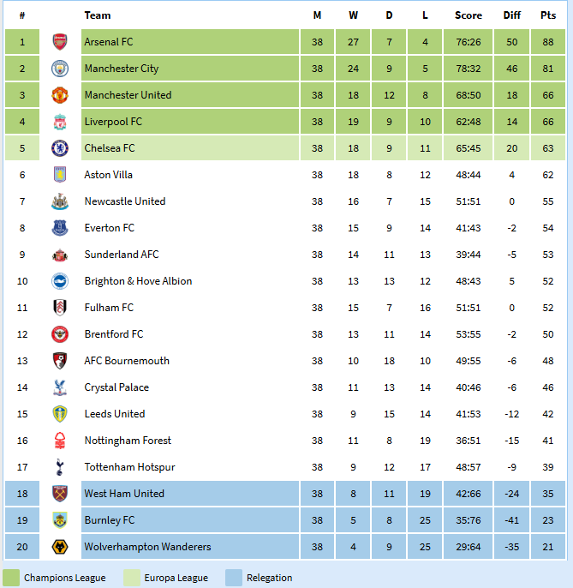
Task: Click the Manchester City club crest
Action: pos(59,69)
